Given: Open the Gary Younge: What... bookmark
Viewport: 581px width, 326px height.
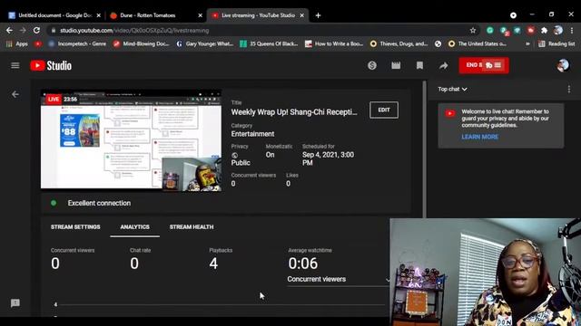Looking at the screenshot, I should (205, 43).
